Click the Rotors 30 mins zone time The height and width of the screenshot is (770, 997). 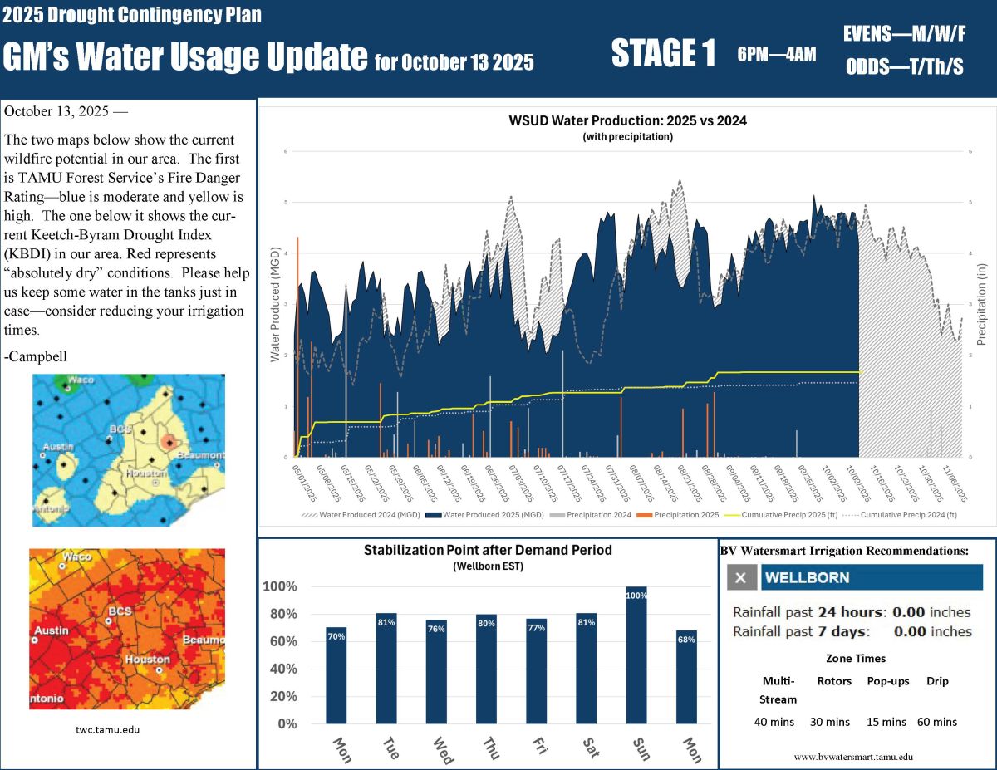[829, 722]
